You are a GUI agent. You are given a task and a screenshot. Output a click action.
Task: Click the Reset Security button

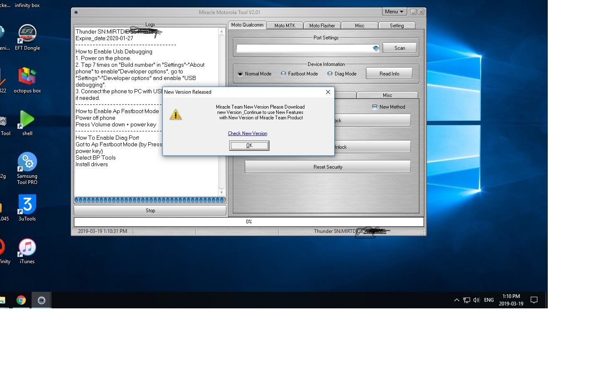pyautogui.click(x=328, y=167)
